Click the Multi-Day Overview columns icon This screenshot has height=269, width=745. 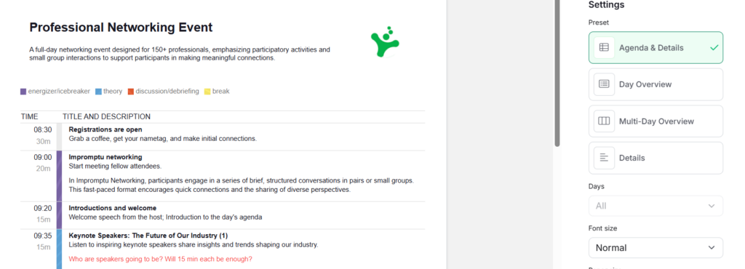click(604, 121)
